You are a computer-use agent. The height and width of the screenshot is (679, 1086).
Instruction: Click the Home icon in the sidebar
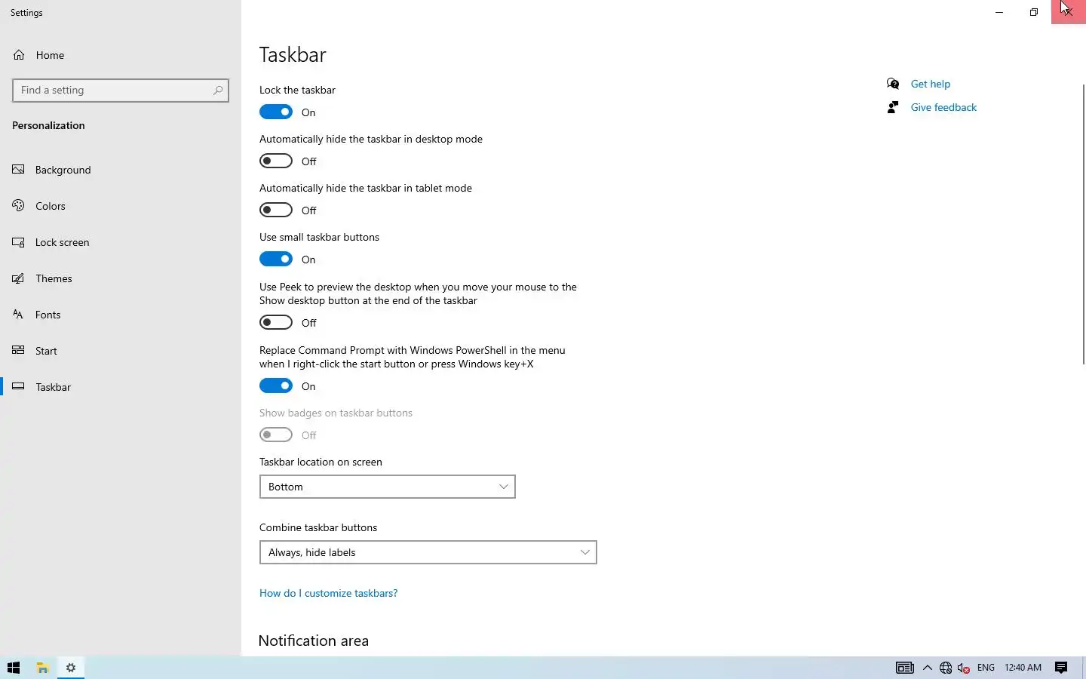(x=19, y=55)
